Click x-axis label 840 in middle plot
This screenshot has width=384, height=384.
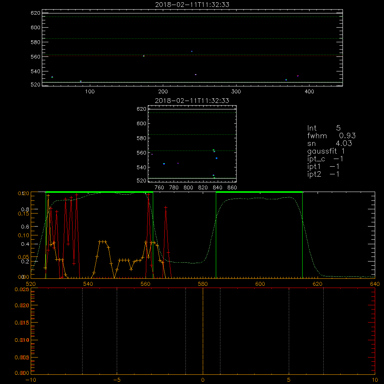click(x=217, y=188)
